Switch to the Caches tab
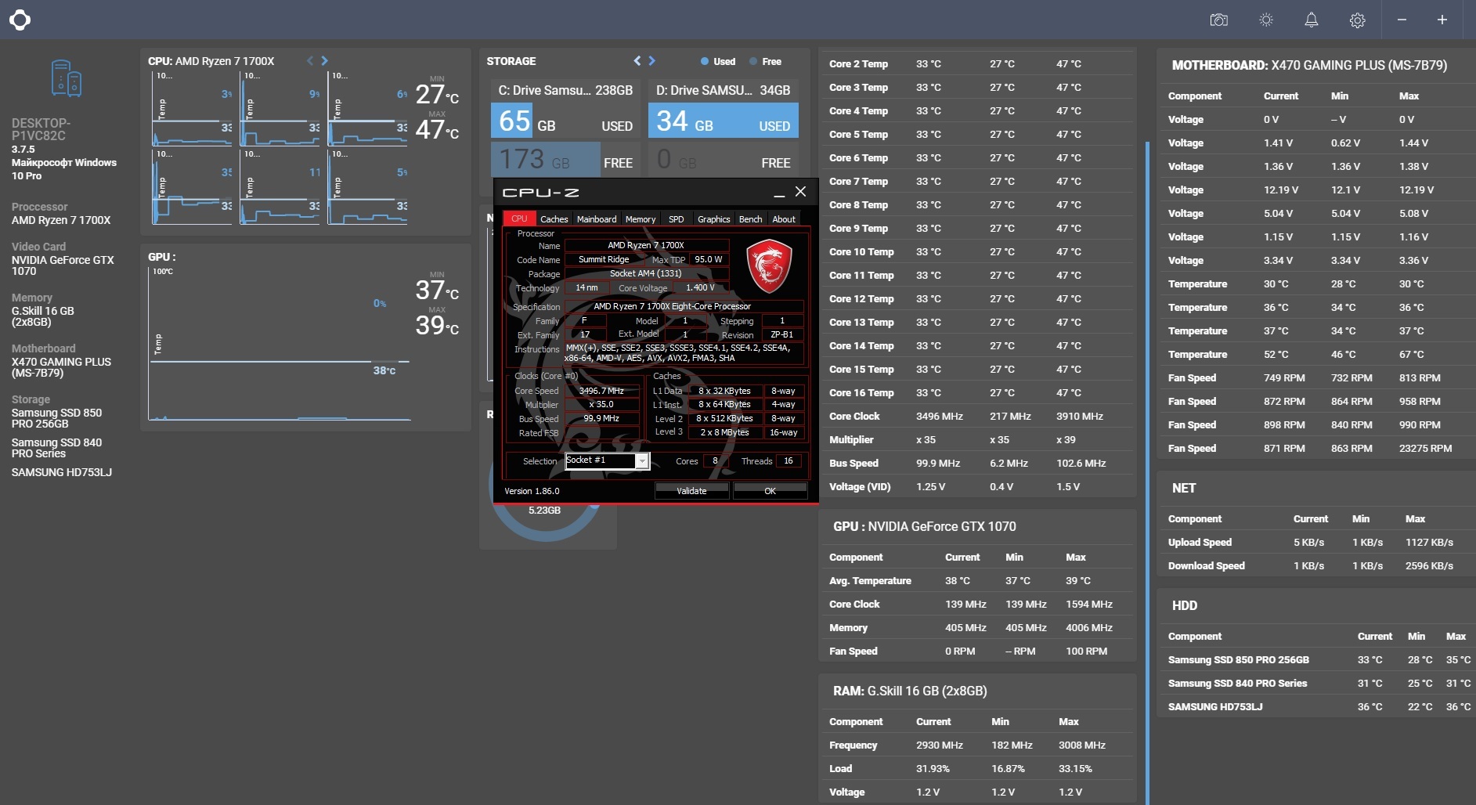The width and height of the screenshot is (1476, 805). click(x=554, y=219)
